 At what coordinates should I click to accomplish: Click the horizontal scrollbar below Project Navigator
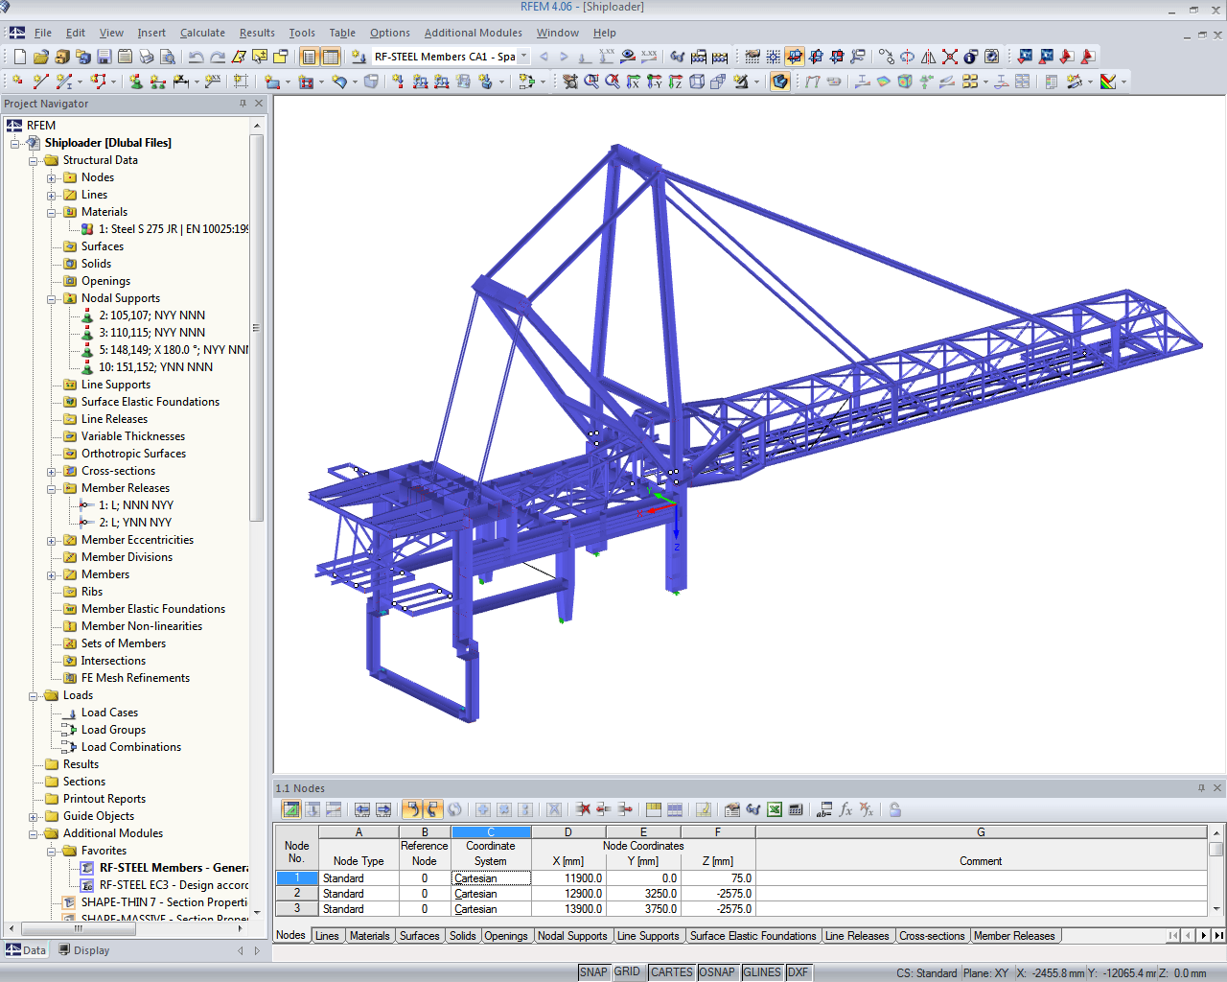click(77, 929)
